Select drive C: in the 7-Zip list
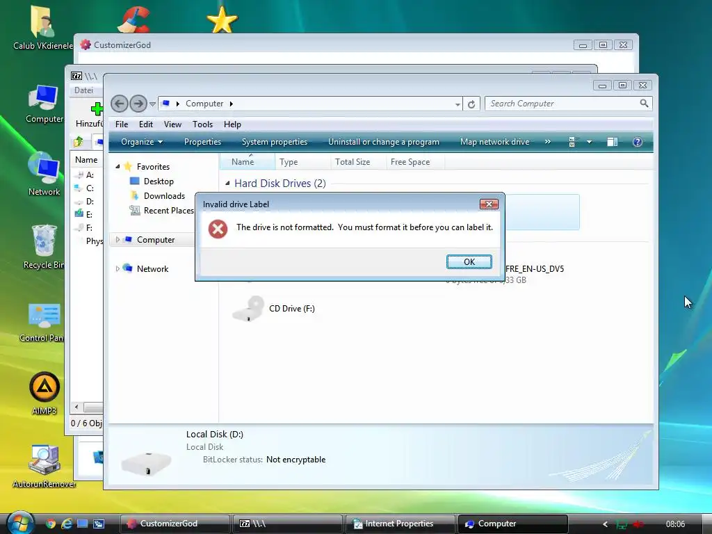The width and height of the screenshot is (712, 534). point(86,188)
